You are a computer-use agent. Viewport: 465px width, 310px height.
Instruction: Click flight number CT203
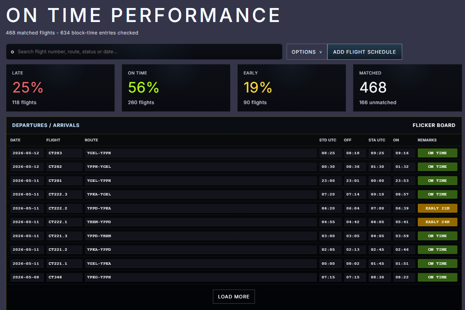coord(55,153)
